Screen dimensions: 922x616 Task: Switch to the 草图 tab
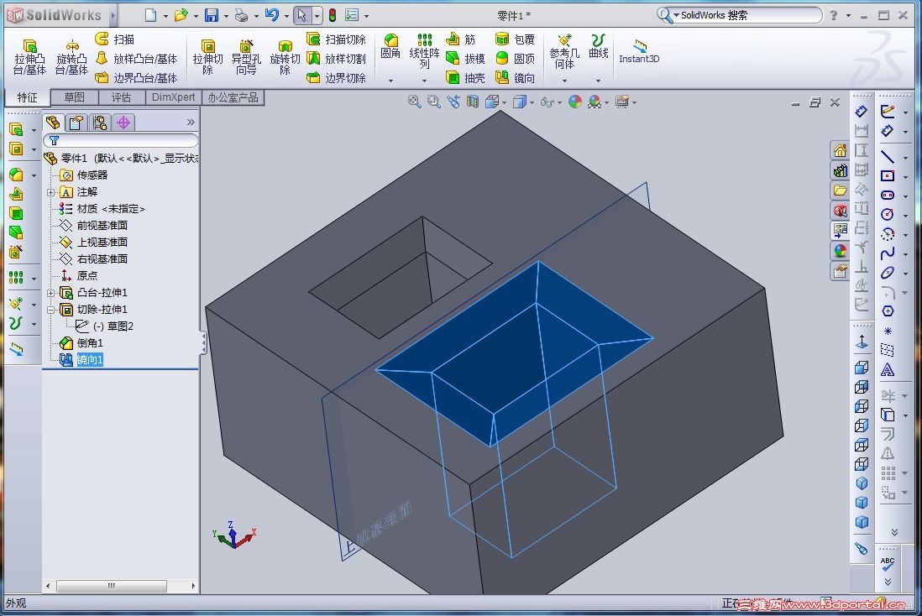(74, 97)
